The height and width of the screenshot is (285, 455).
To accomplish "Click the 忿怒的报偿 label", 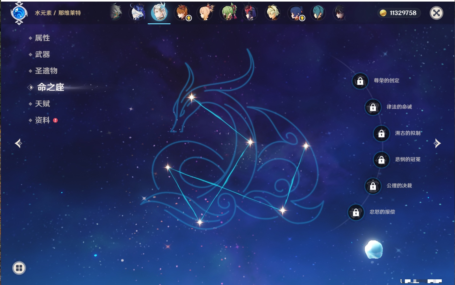I will point(382,212).
